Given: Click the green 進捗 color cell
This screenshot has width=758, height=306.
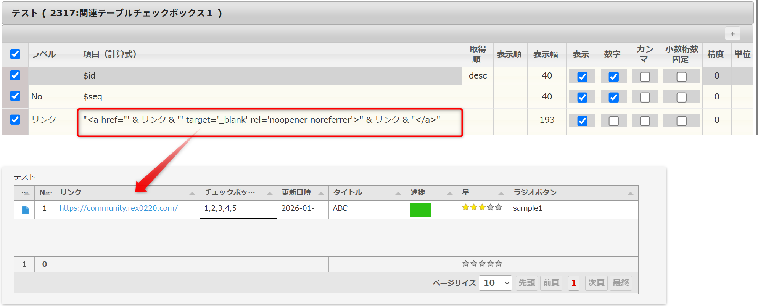Looking at the screenshot, I should (x=420, y=210).
